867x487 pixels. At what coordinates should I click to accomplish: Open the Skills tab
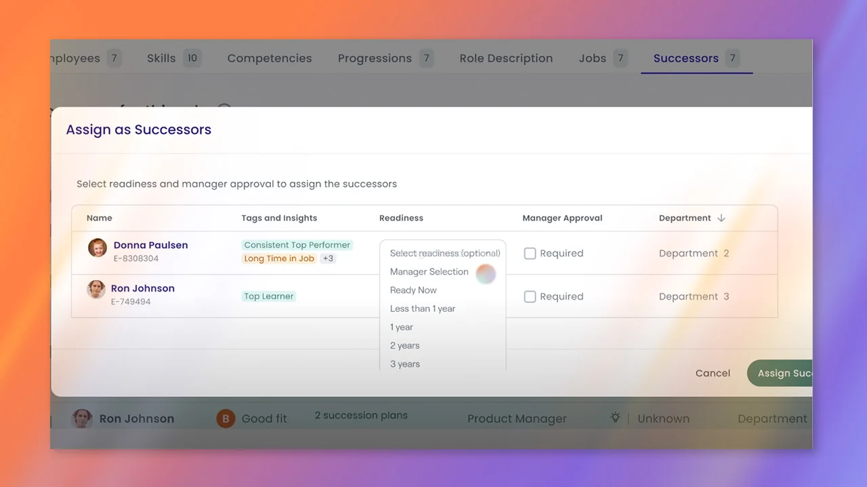173,58
